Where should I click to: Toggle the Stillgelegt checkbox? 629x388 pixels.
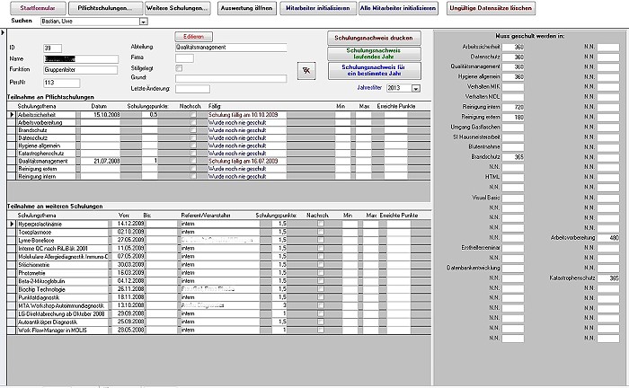[180, 67]
